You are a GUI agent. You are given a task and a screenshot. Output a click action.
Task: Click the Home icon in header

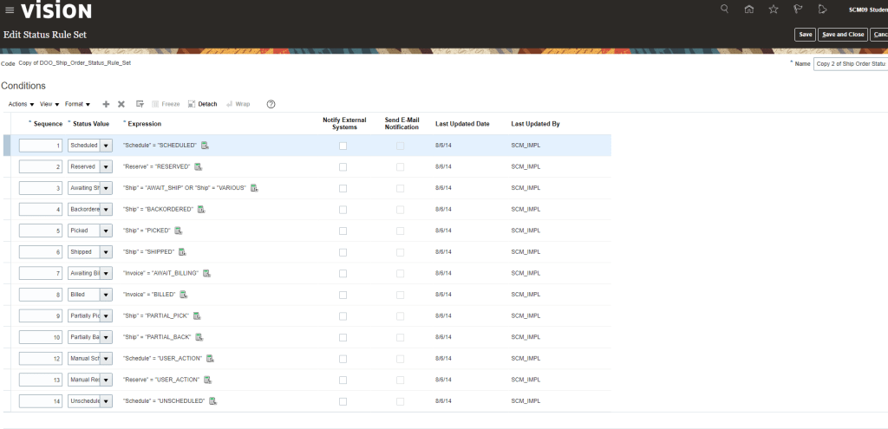[749, 10]
